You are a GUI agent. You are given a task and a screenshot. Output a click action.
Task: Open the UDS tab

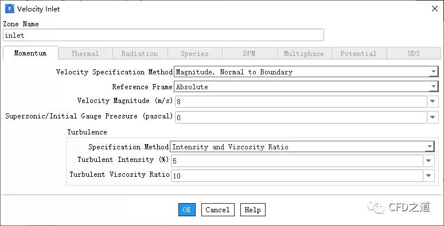point(414,53)
